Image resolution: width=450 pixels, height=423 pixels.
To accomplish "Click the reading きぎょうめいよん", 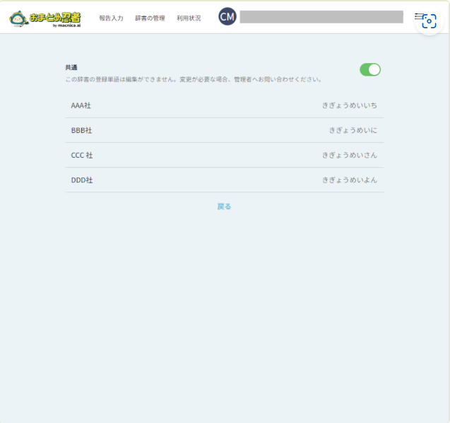I will (x=349, y=180).
